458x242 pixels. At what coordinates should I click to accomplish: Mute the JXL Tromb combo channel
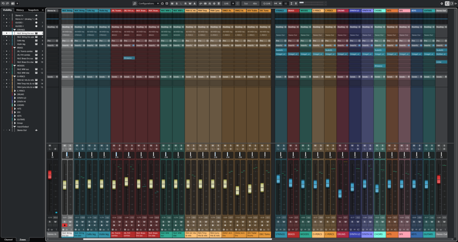click(114, 146)
